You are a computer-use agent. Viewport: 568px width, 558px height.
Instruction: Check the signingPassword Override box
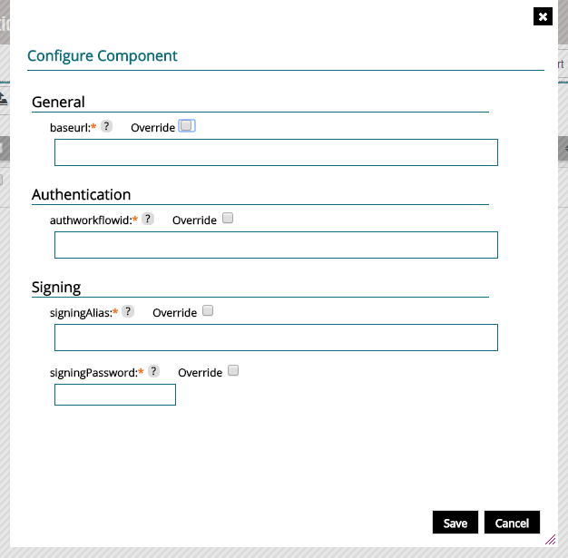tap(233, 370)
